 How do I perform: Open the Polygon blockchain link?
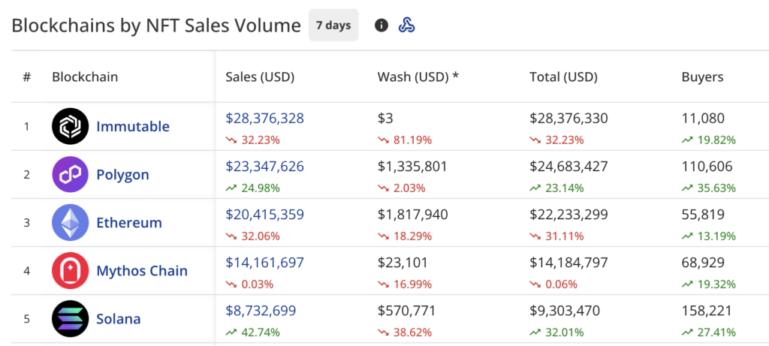[x=122, y=175]
